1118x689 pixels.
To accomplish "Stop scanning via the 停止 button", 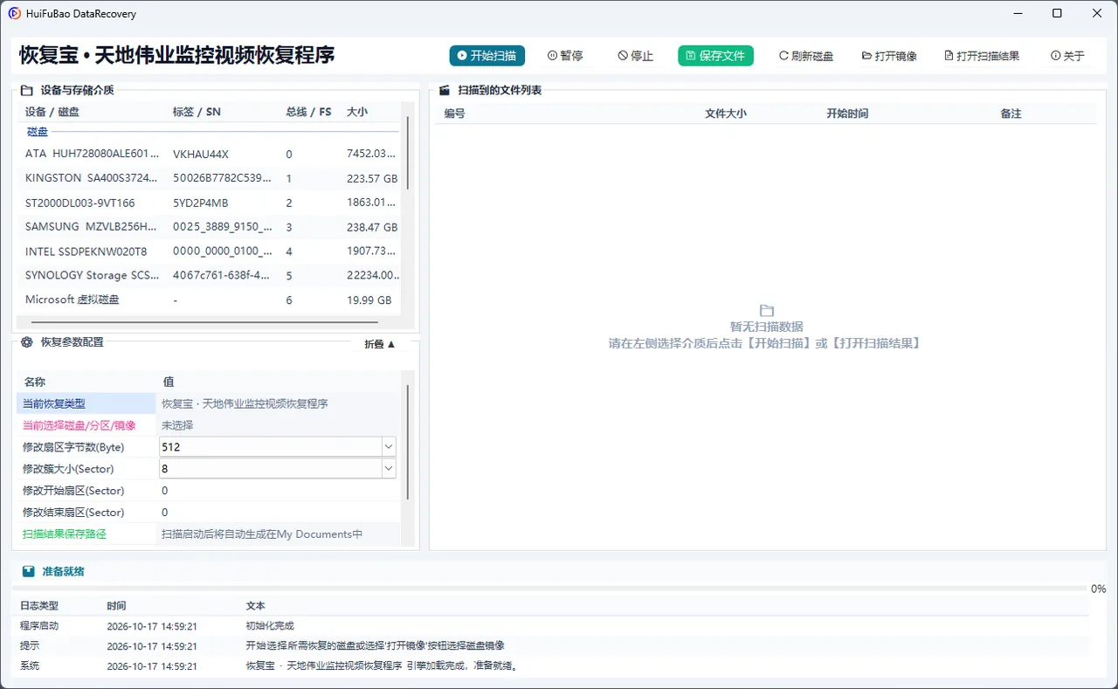I will [x=636, y=56].
